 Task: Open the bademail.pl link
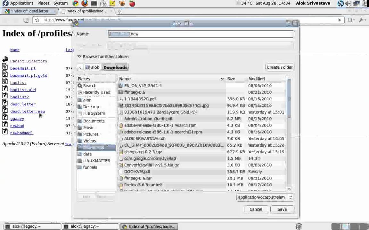pyautogui.click(x=23, y=68)
